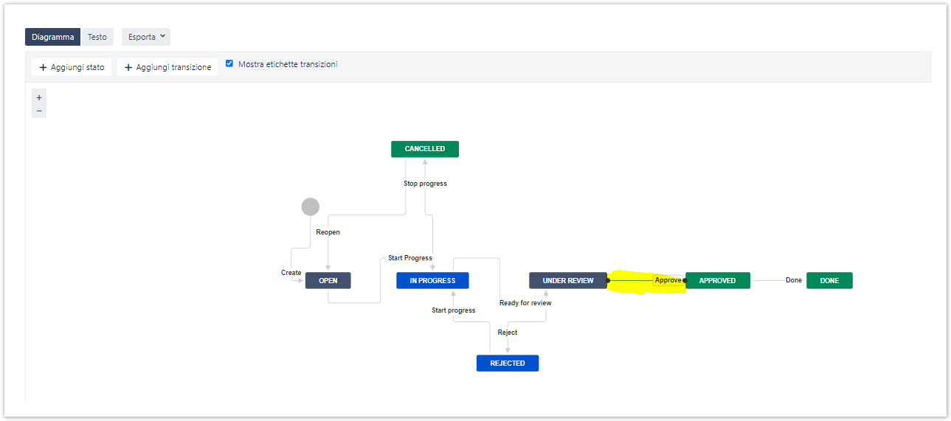
Task: Click the Aggiungi stato button
Action: point(72,67)
